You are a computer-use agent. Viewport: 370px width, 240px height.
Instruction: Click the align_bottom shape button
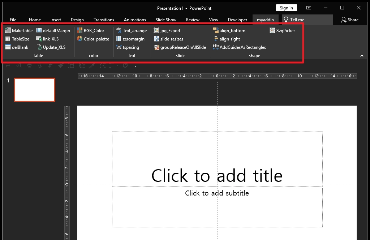point(229,30)
